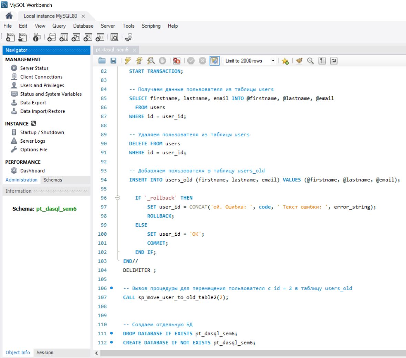Open the View menu
The height and width of the screenshot is (358, 406).
pyautogui.click(x=40, y=26)
